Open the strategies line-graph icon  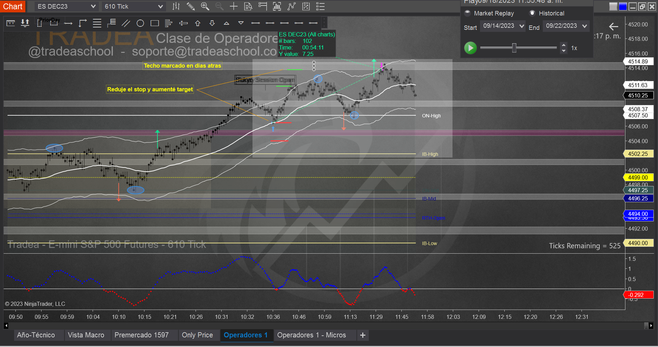(291, 6)
